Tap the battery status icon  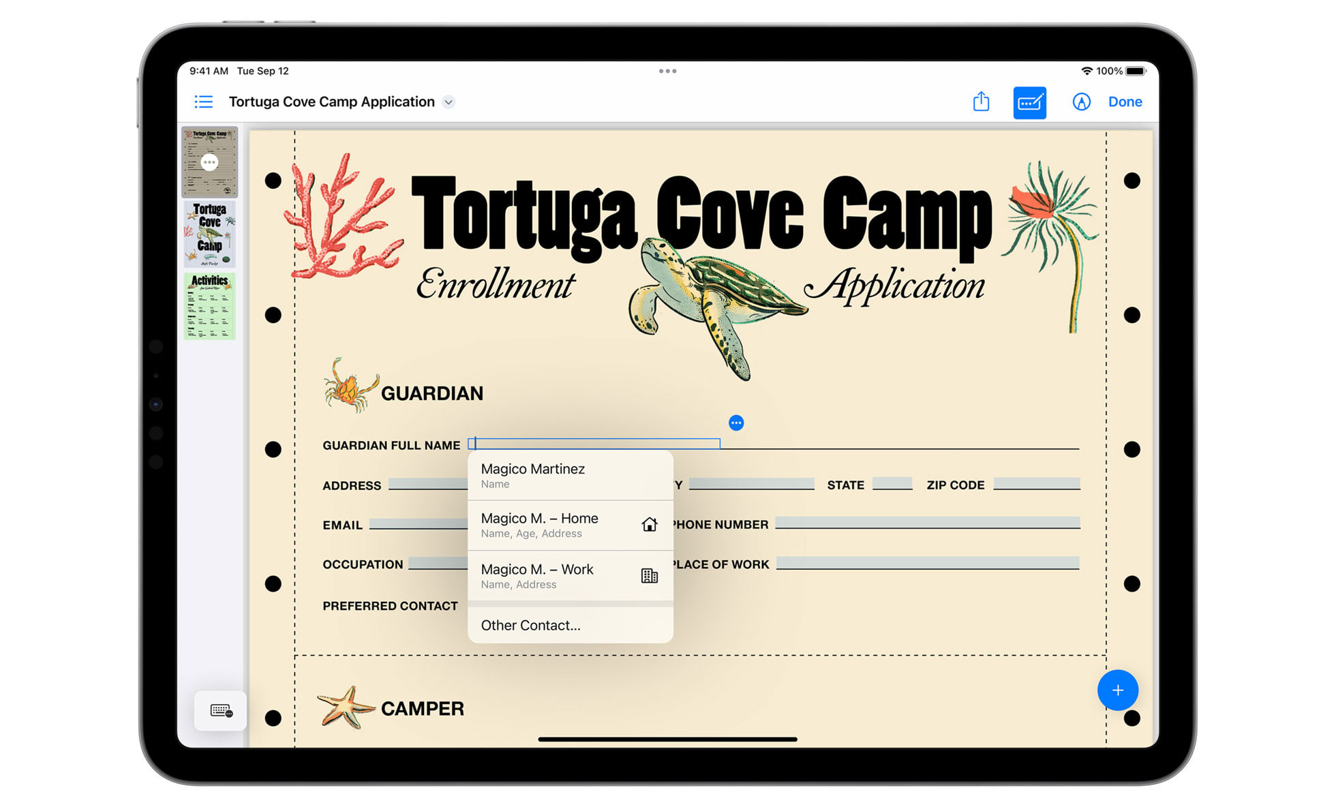coord(1136,71)
